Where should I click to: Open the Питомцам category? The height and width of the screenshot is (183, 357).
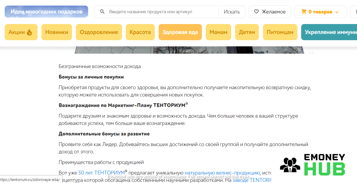tap(280, 32)
